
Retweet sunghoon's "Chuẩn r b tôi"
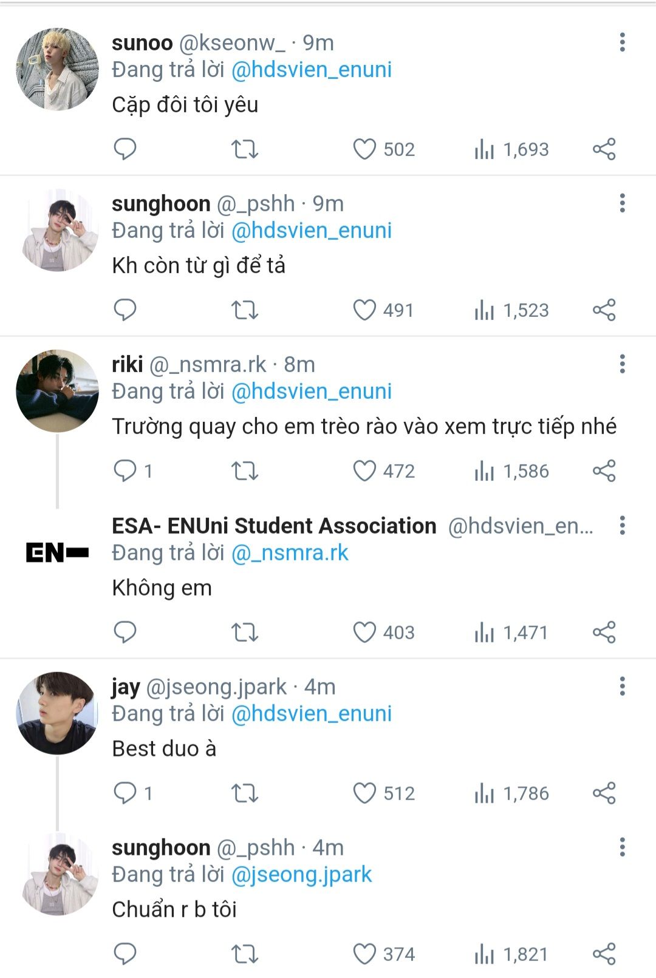(245, 954)
